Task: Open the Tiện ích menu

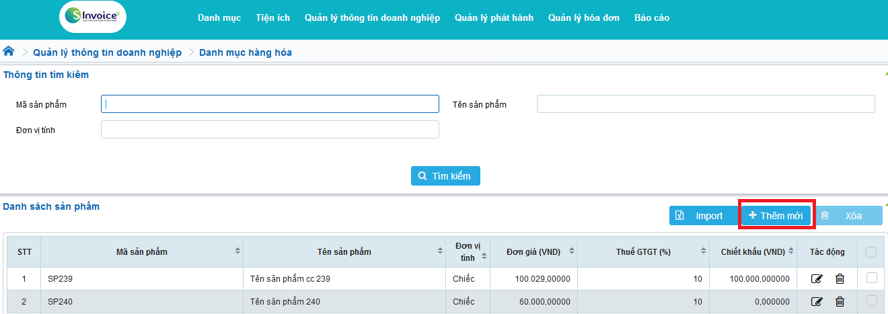Action: (272, 18)
